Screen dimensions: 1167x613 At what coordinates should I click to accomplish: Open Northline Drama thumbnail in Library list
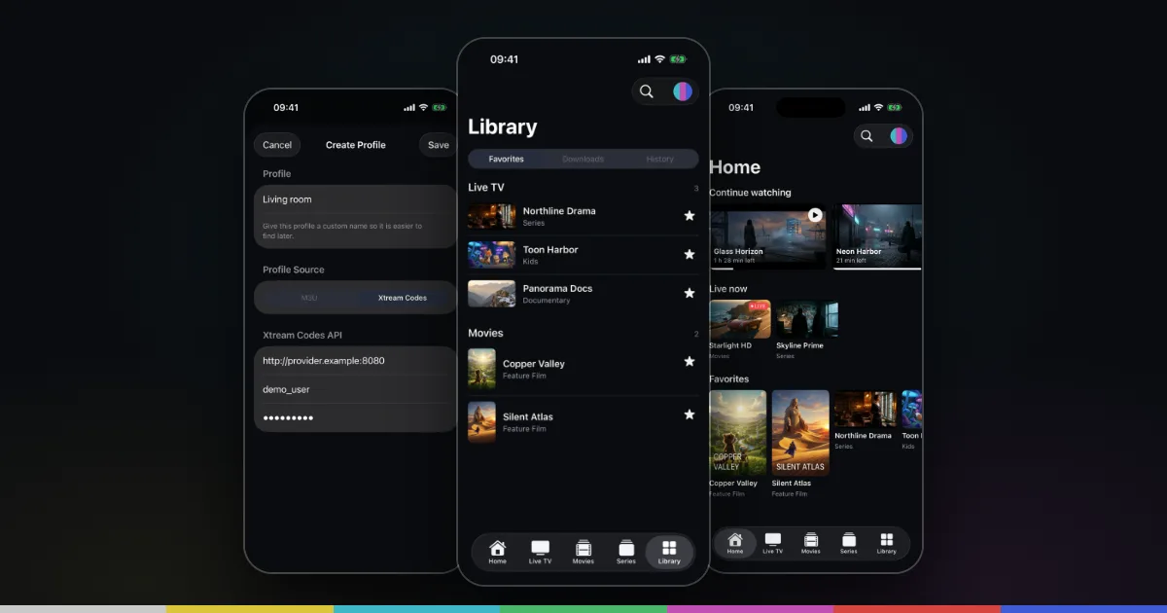tap(491, 216)
